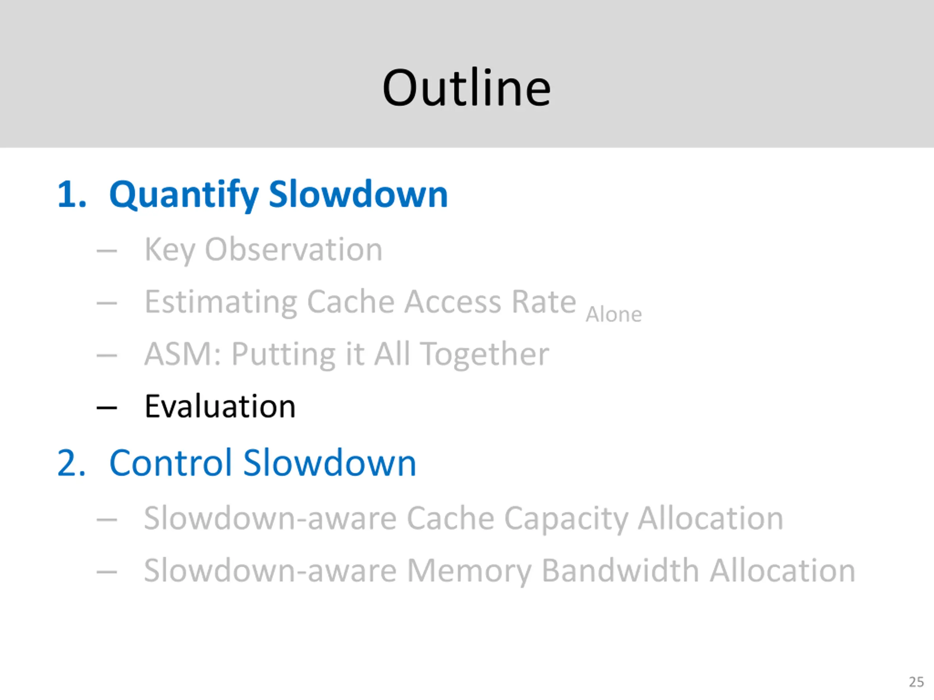Click the slide number 25
Image resolution: width=934 pixels, height=700 pixels.
[x=916, y=682]
